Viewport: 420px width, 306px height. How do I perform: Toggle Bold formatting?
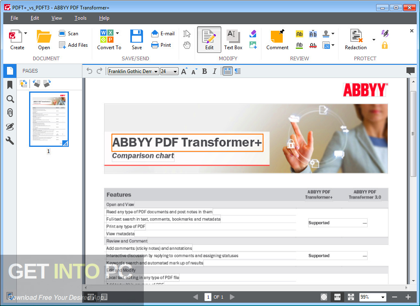pos(204,71)
